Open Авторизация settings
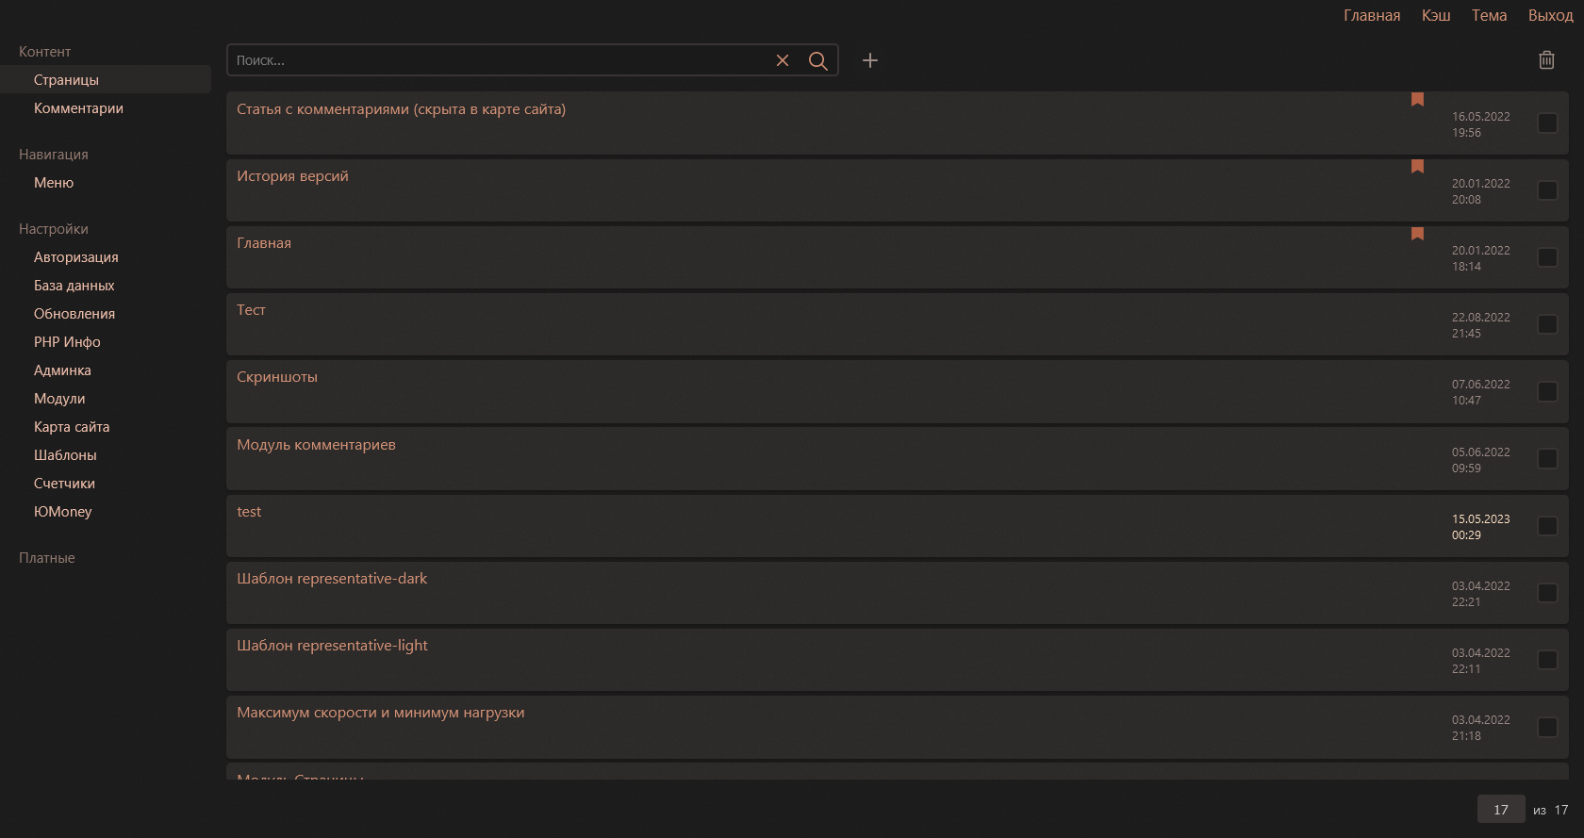Screen dimensions: 1584x838 tap(76, 257)
